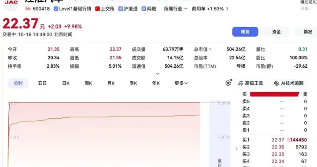The height and width of the screenshot is (167, 317).
Task: Switch to the 日K chart tab
Action: 66,83
